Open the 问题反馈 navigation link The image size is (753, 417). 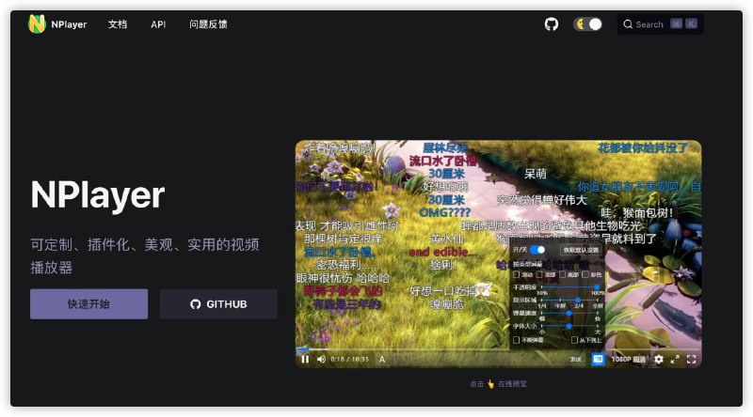208,24
